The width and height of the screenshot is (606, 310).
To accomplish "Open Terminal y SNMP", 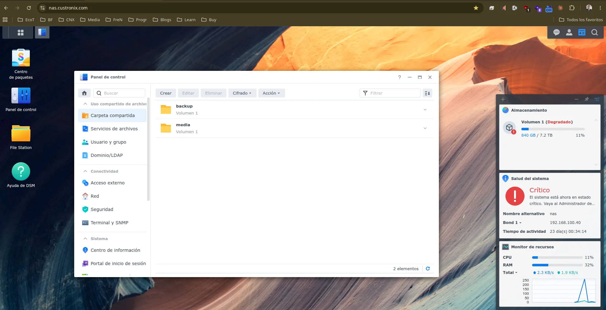I will 112,223.
